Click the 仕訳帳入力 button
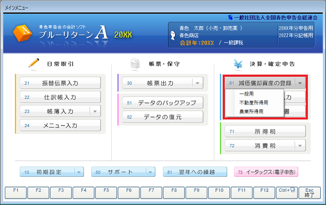The image size is (326, 205). point(60,97)
